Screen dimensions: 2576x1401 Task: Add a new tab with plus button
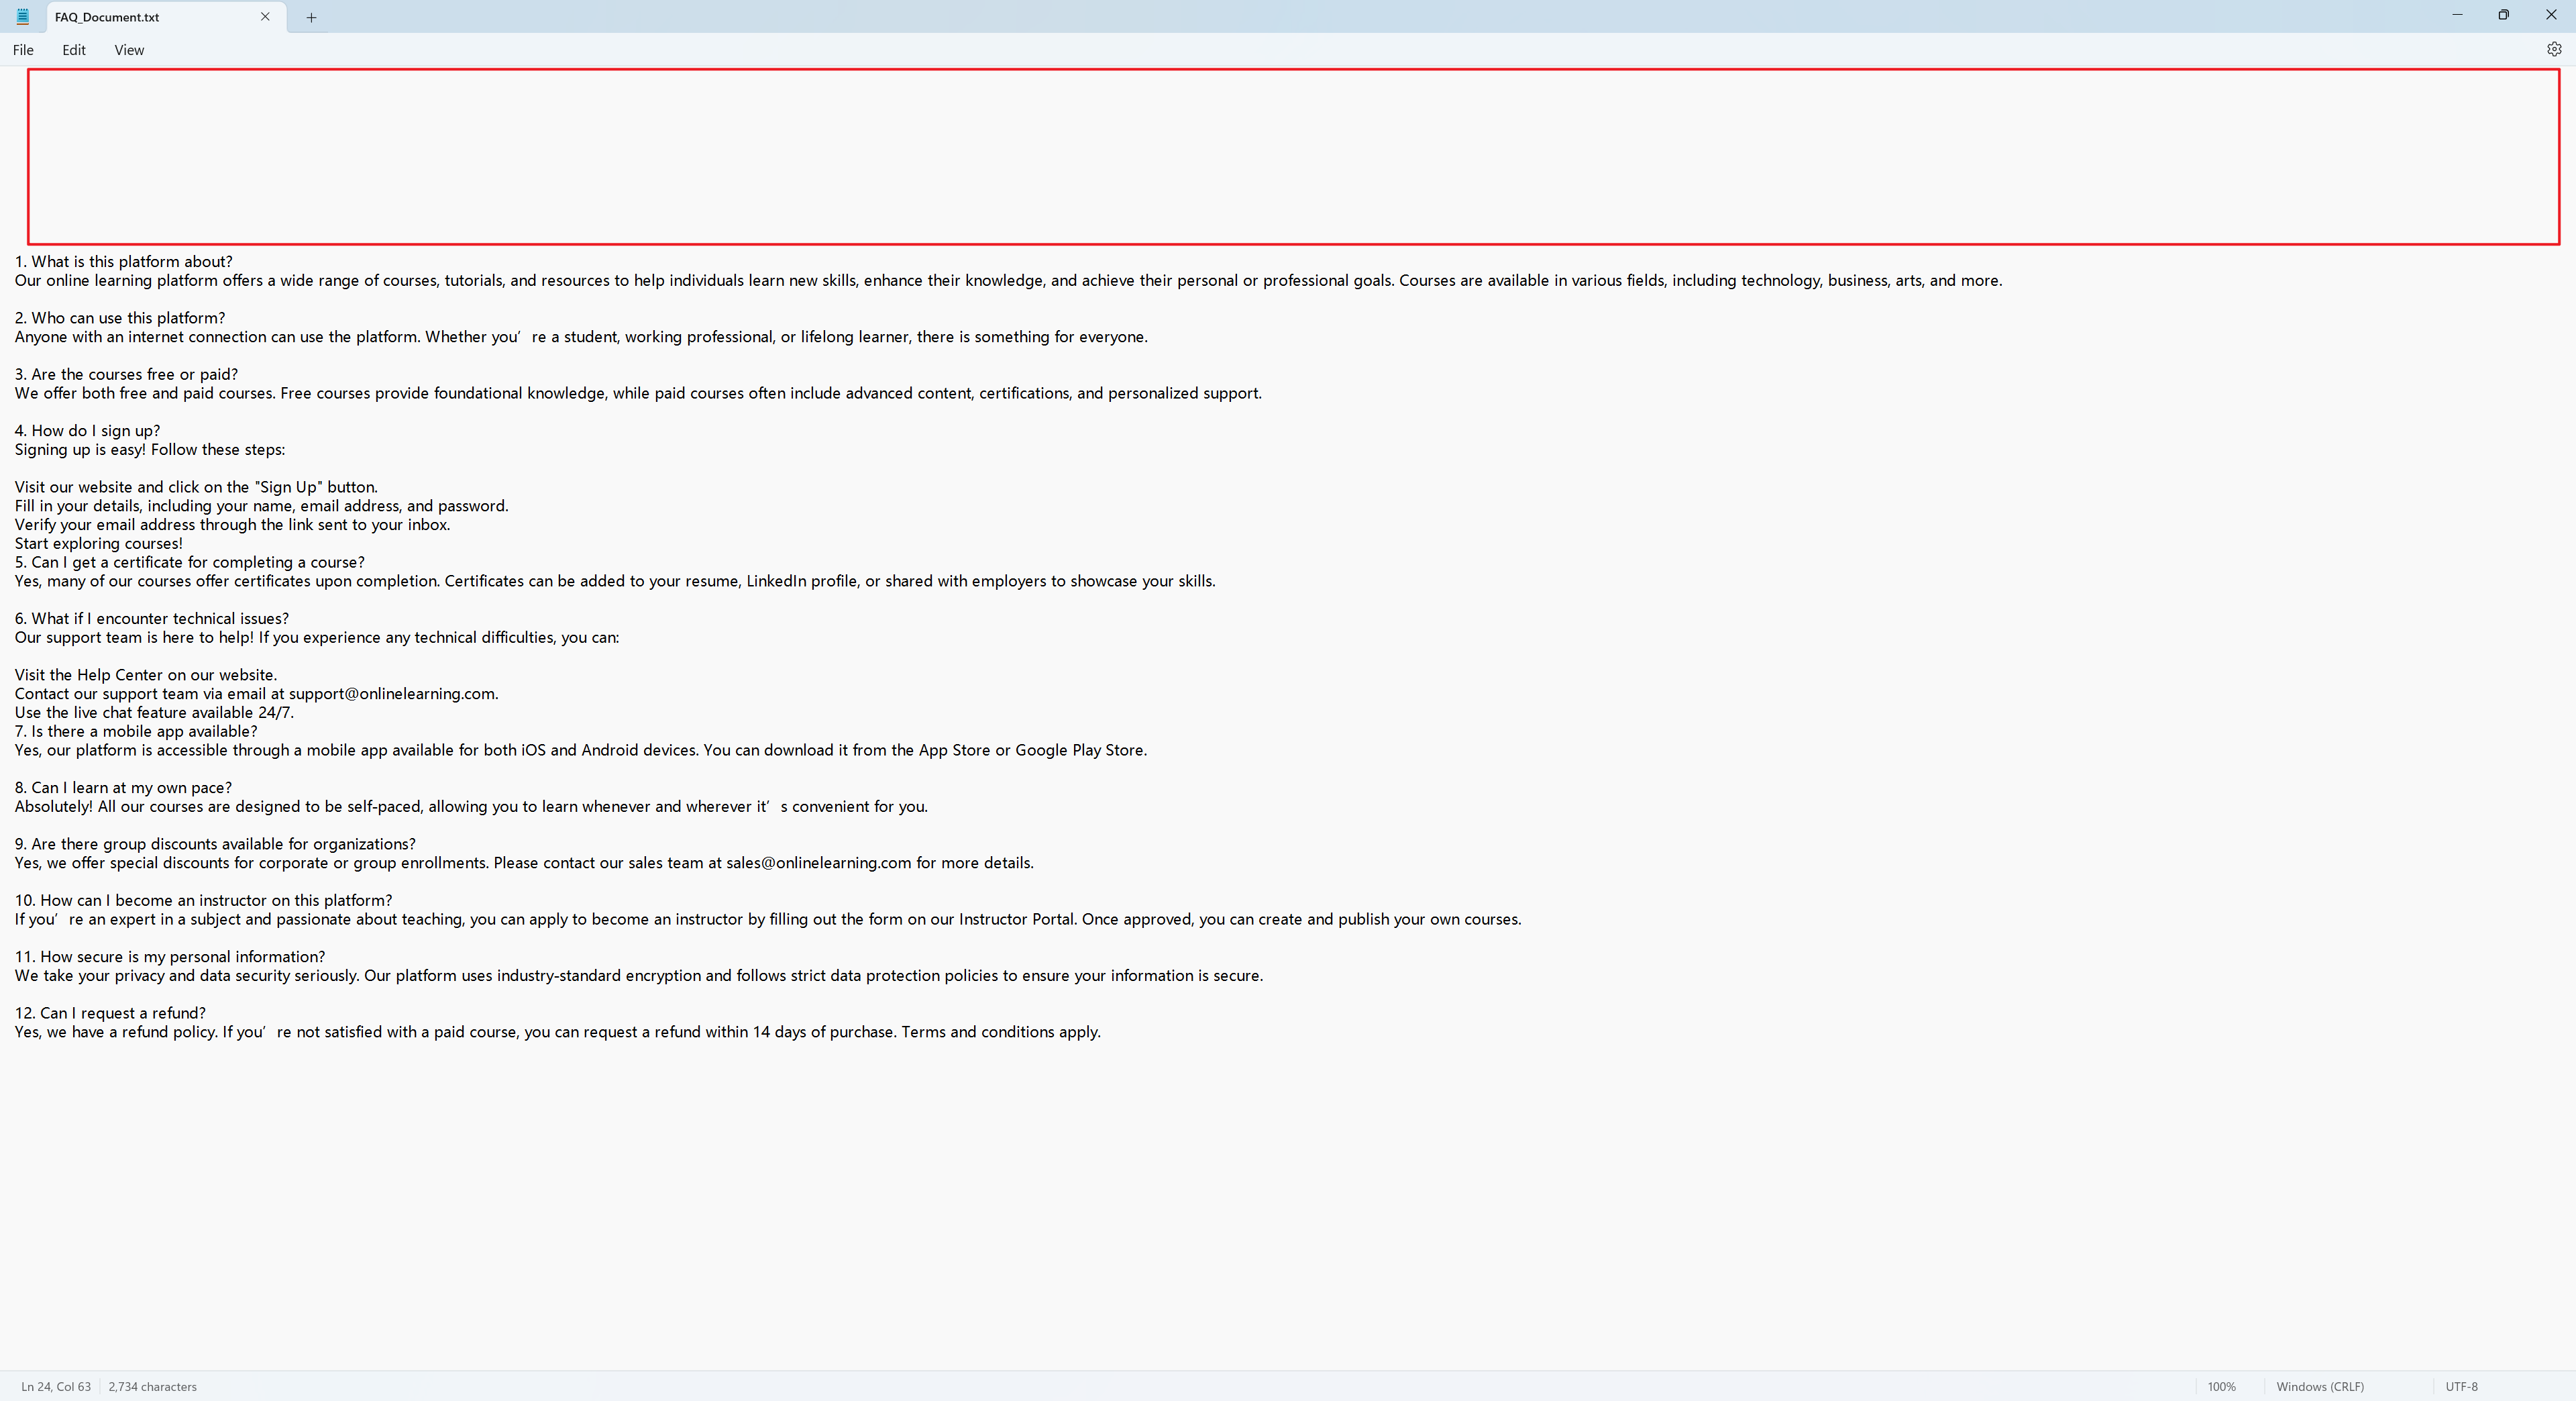point(311,17)
